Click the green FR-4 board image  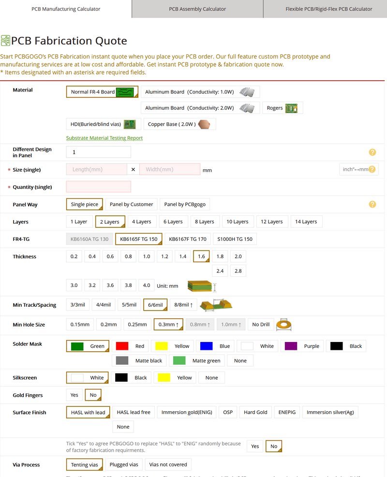pos(125,92)
